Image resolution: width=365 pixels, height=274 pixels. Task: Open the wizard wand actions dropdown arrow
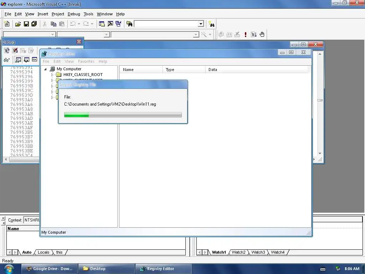[210, 35]
